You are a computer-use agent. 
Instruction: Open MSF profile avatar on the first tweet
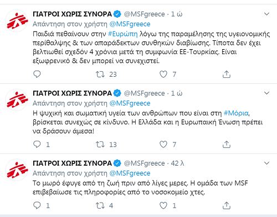coord(17,21)
